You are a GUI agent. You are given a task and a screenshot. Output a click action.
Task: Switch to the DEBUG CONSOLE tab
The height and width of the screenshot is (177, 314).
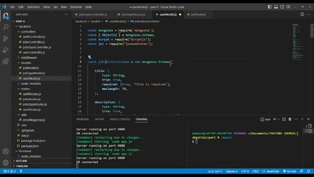click(x=120, y=119)
